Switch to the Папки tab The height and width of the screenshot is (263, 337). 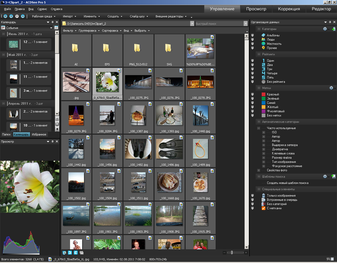6,134
